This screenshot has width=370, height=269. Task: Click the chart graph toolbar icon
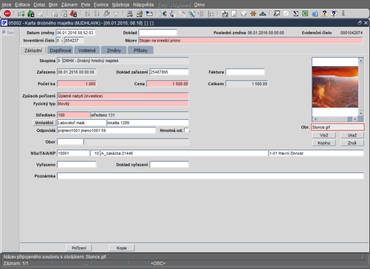(x=277, y=14)
